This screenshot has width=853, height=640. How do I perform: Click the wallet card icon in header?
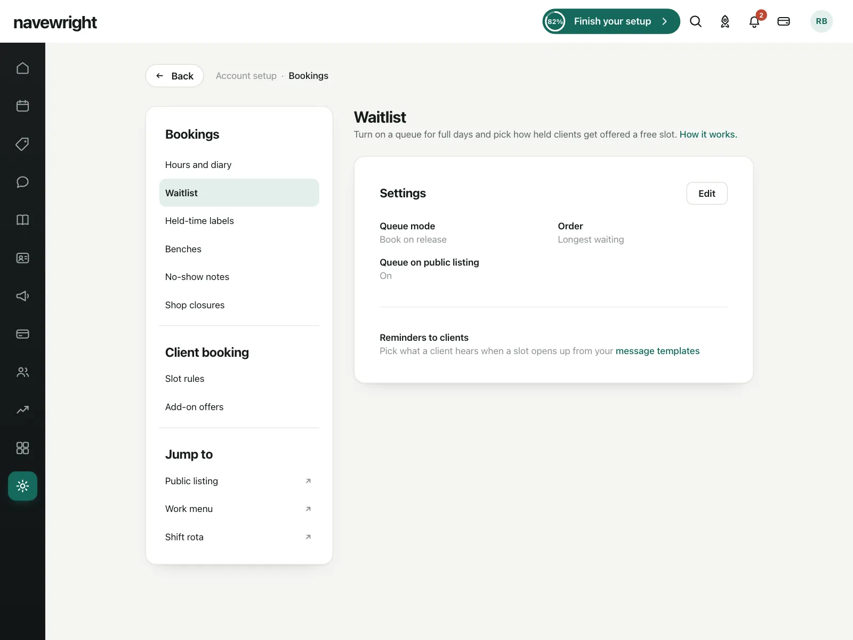point(784,21)
